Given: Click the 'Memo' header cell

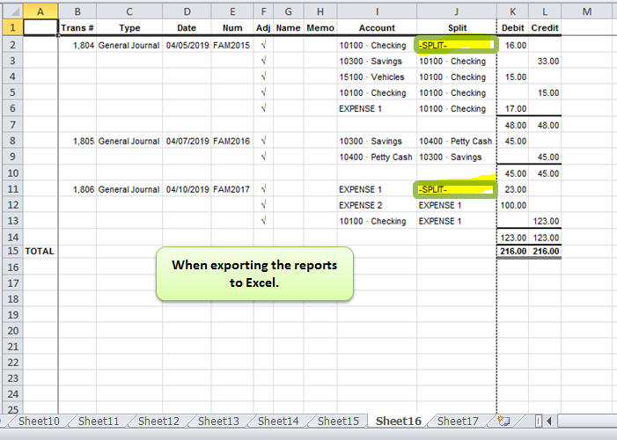Looking at the screenshot, I should coord(320,27).
